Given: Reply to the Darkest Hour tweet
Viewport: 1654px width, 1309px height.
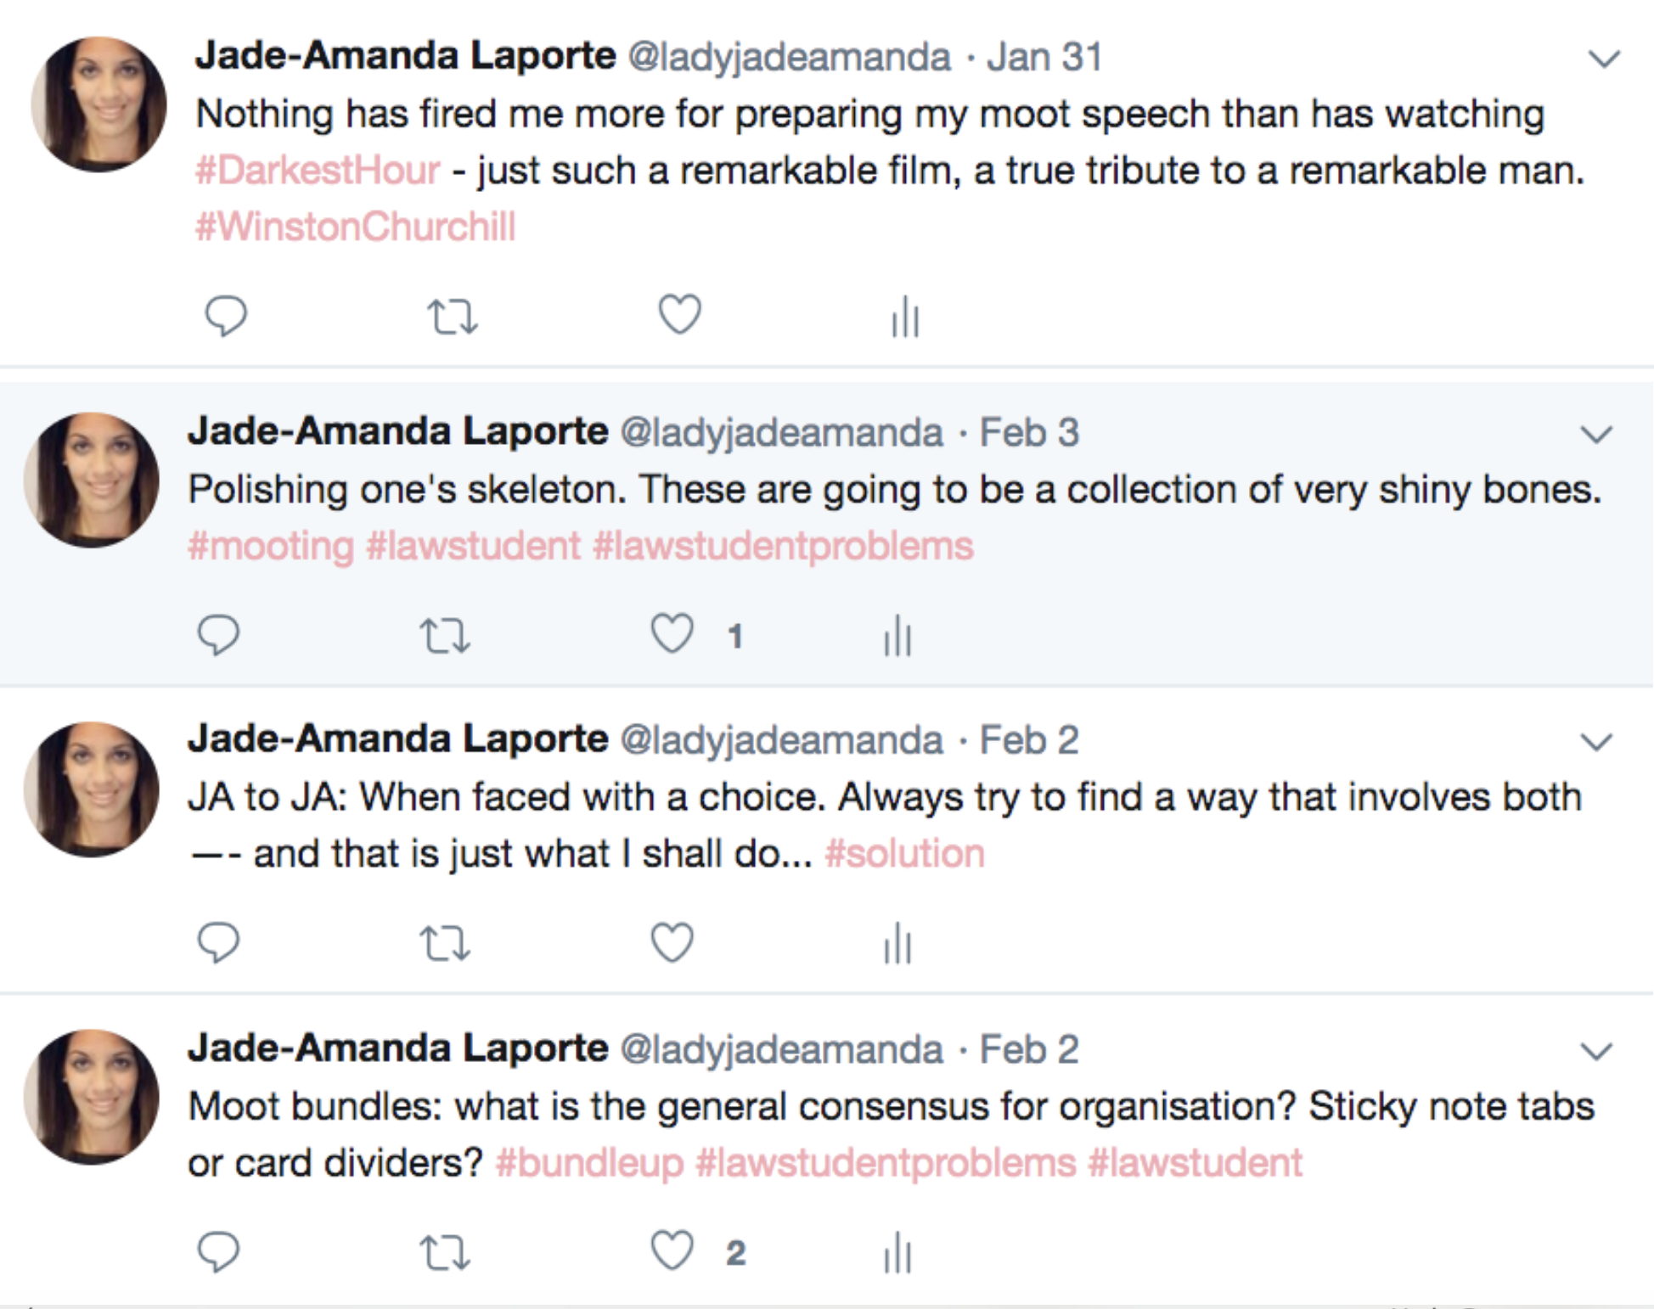Looking at the screenshot, I should [226, 316].
